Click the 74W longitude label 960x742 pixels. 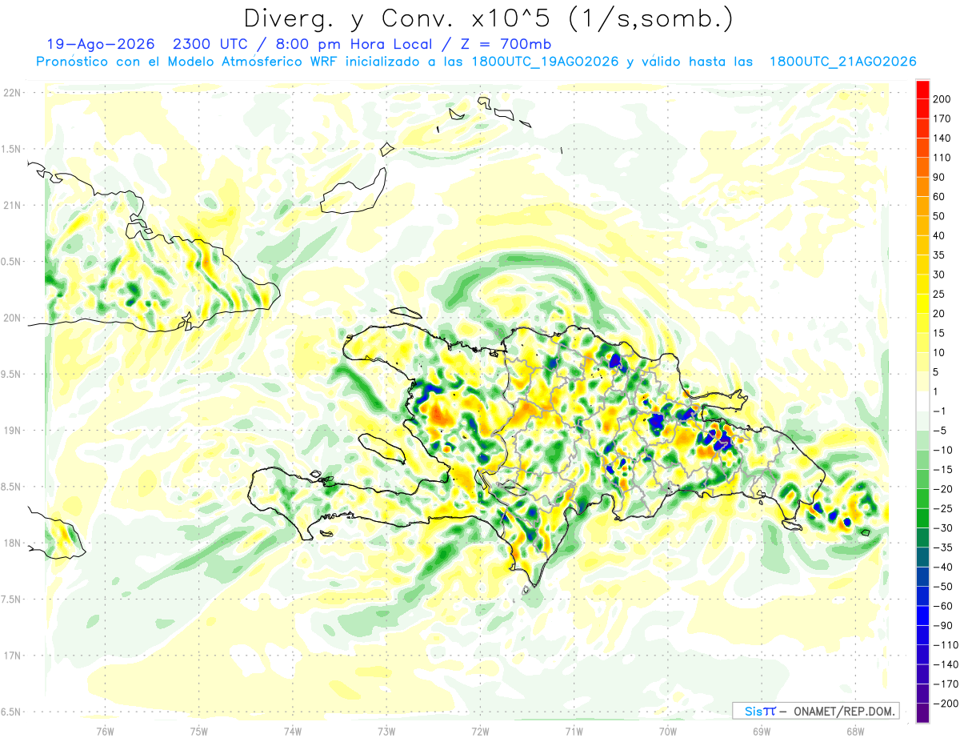click(292, 731)
